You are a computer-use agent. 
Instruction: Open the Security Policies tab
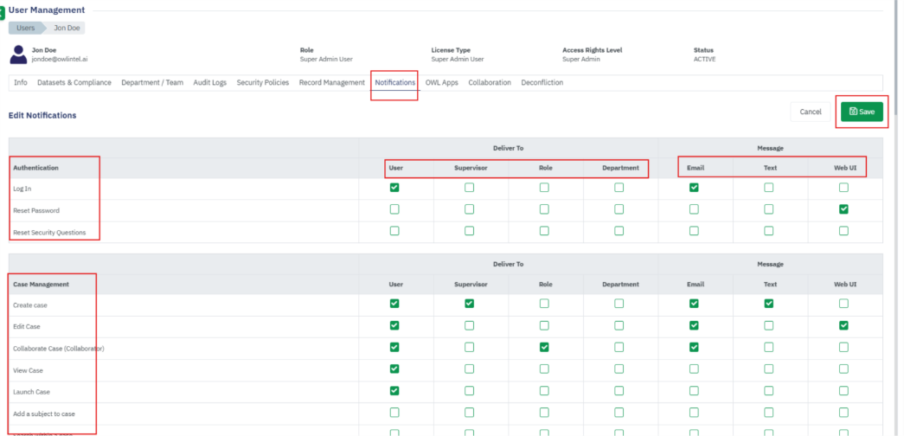(262, 83)
